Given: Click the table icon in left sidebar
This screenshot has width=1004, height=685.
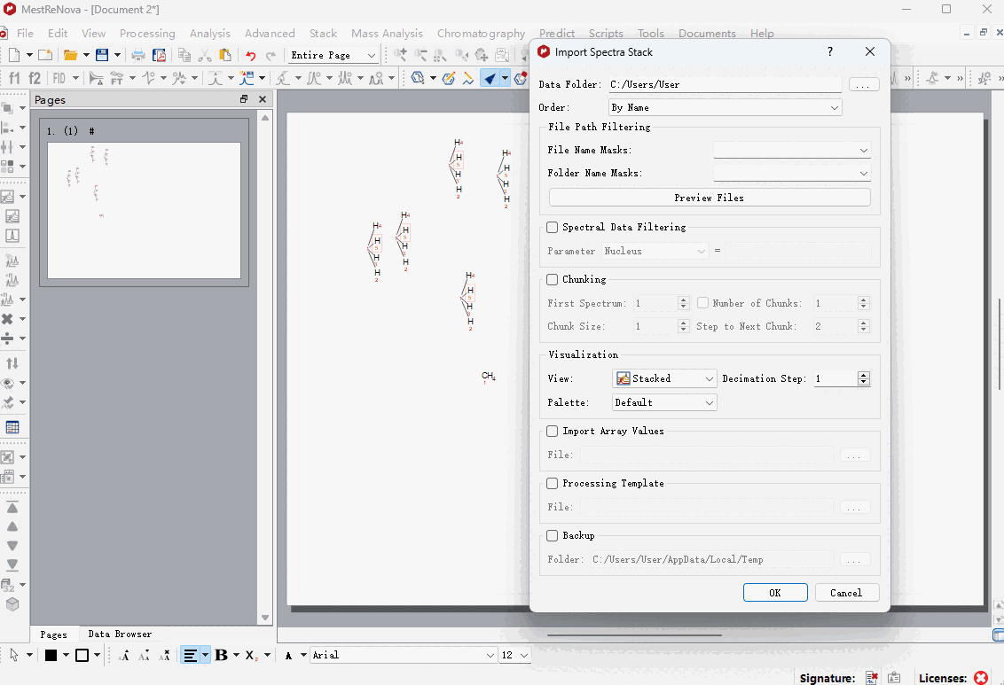Looking at the screenshot, I should click(12, 427).
